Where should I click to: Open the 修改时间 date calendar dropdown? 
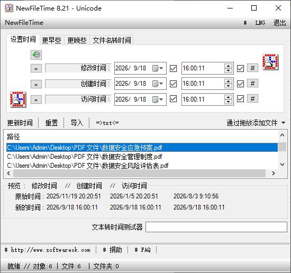[158, 68]
